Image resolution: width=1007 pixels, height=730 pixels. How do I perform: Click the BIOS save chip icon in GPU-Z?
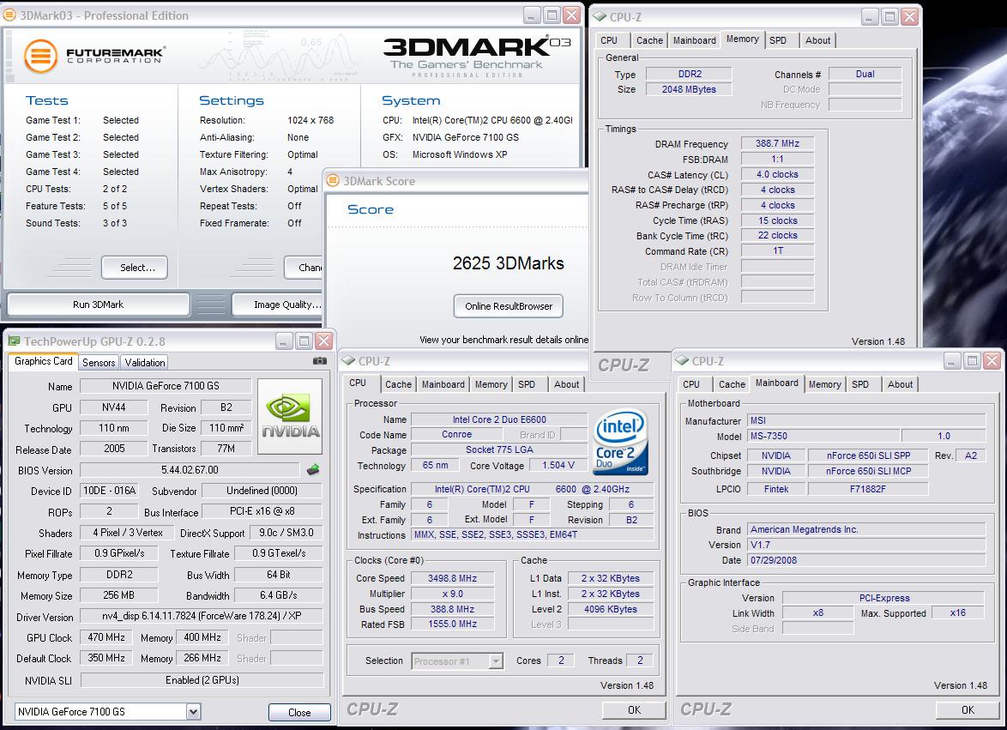tap(313, 469)
